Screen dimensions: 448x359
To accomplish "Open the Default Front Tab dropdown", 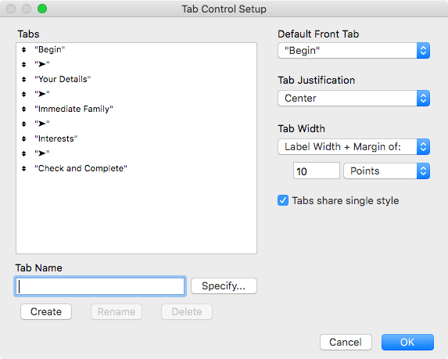I will point(353,51).
